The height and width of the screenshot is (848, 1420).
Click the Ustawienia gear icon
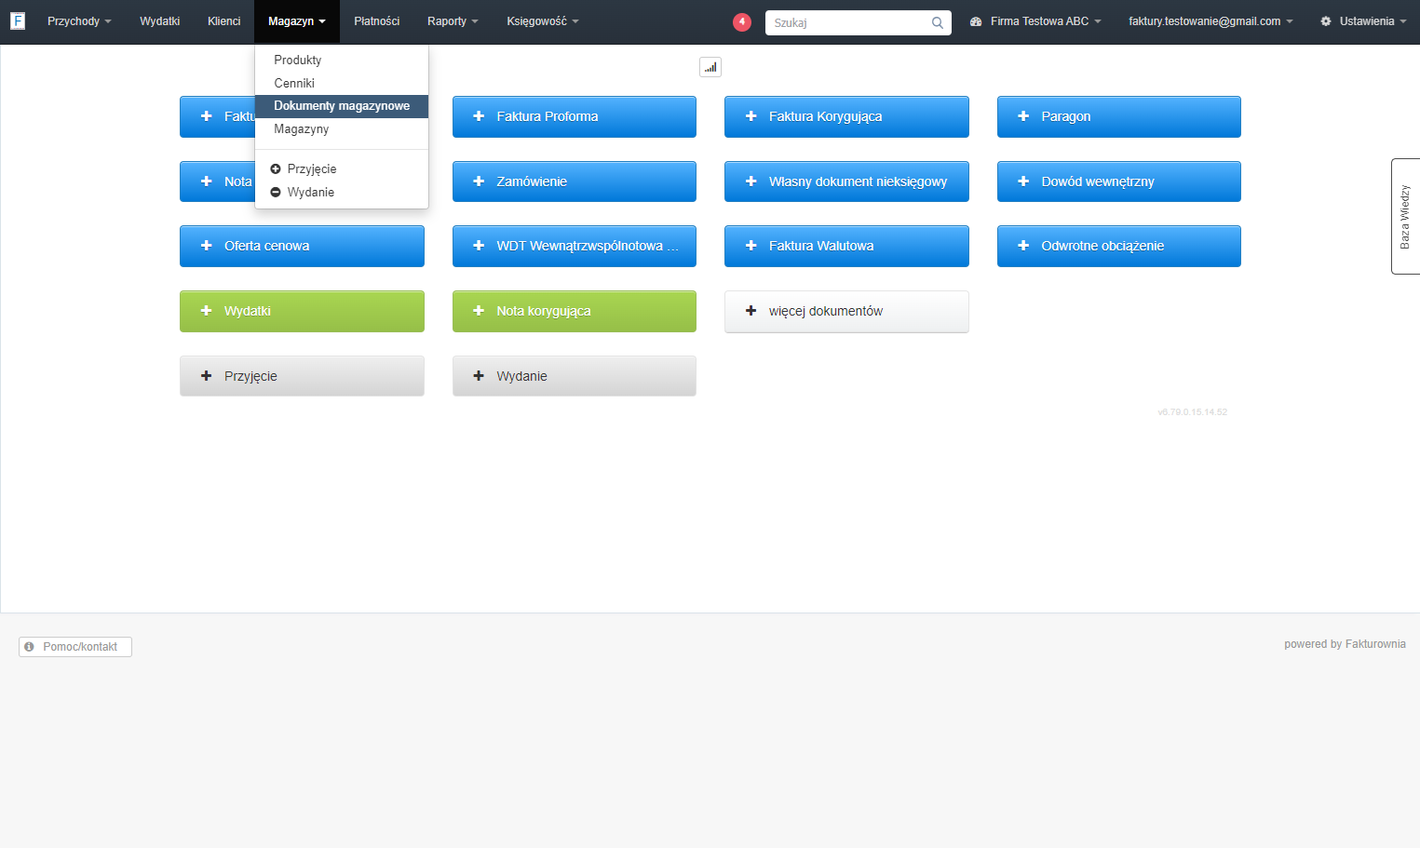[x=1326, y=21]
